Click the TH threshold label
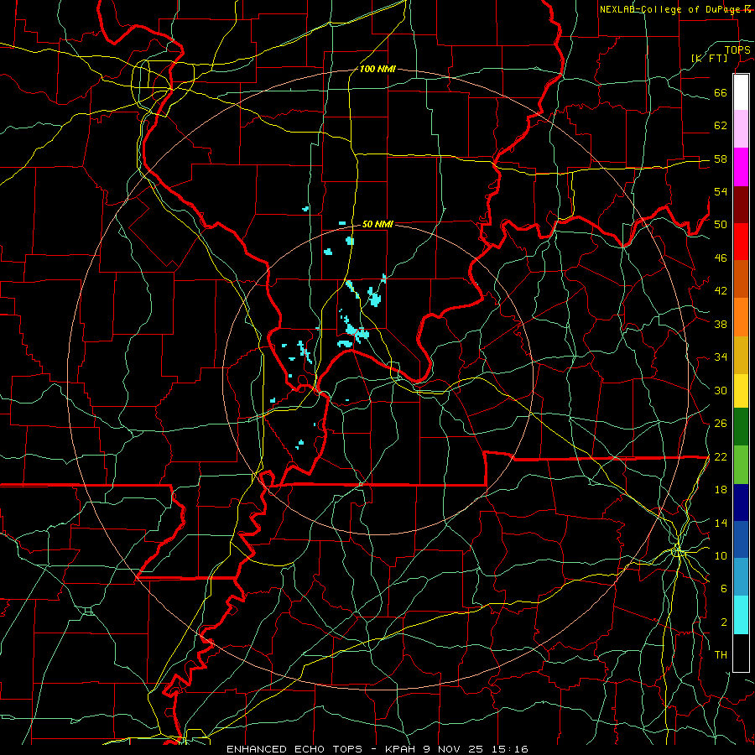Screen dimensions: 755x755 tap(721, 655)
